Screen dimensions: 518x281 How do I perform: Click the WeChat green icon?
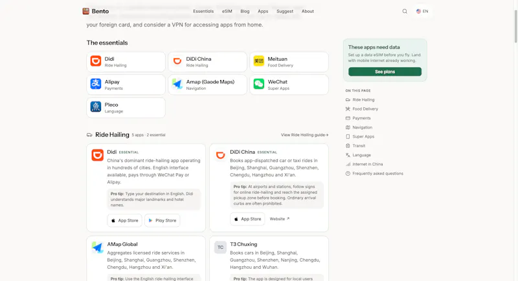coord(258,84)
